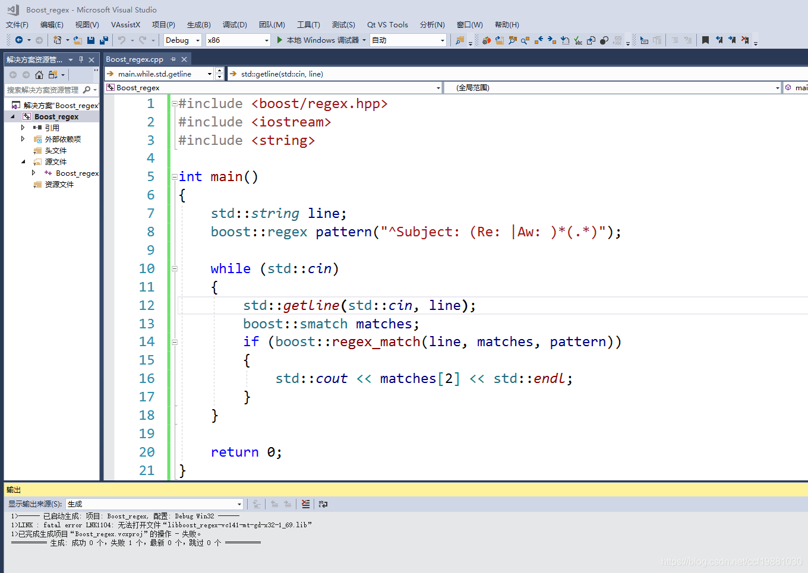Open the 生成(B) build menu
808x573 pixels.
coord(198,24)
